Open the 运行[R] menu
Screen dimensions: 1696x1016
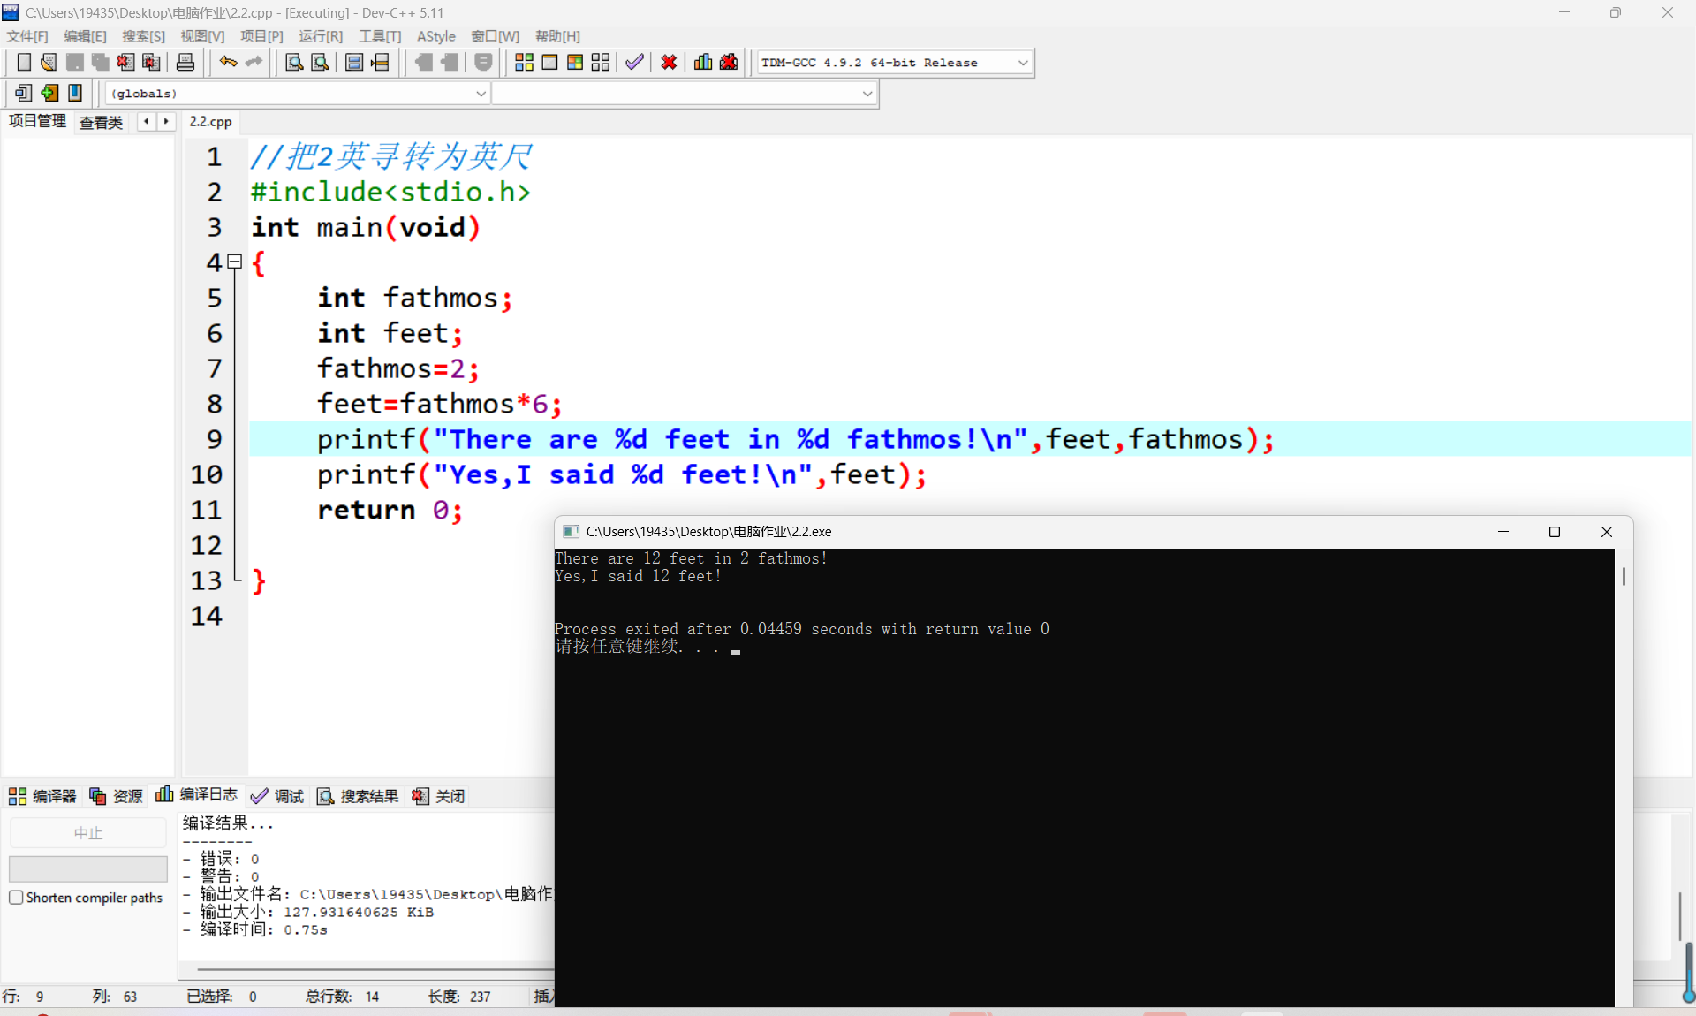(x=320, y=36)
